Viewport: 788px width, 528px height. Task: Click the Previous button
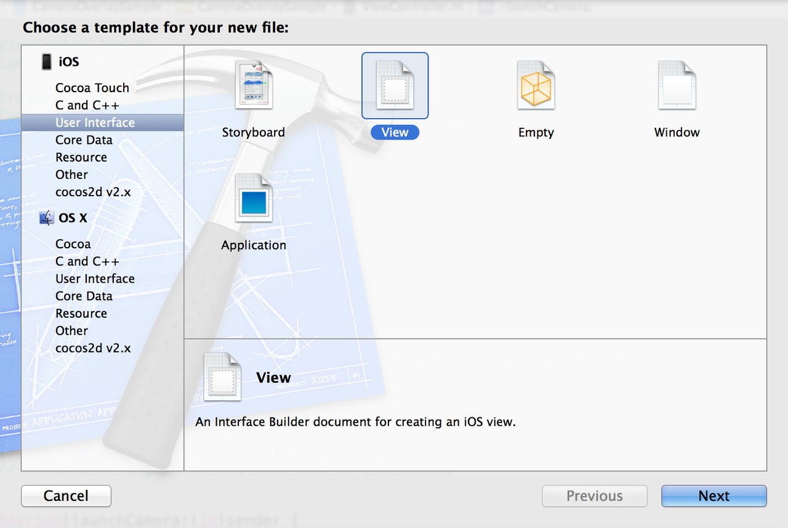coord(595,496)
